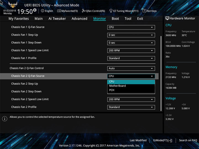
Task: Choose PCH option in open list
Action: 131,90
